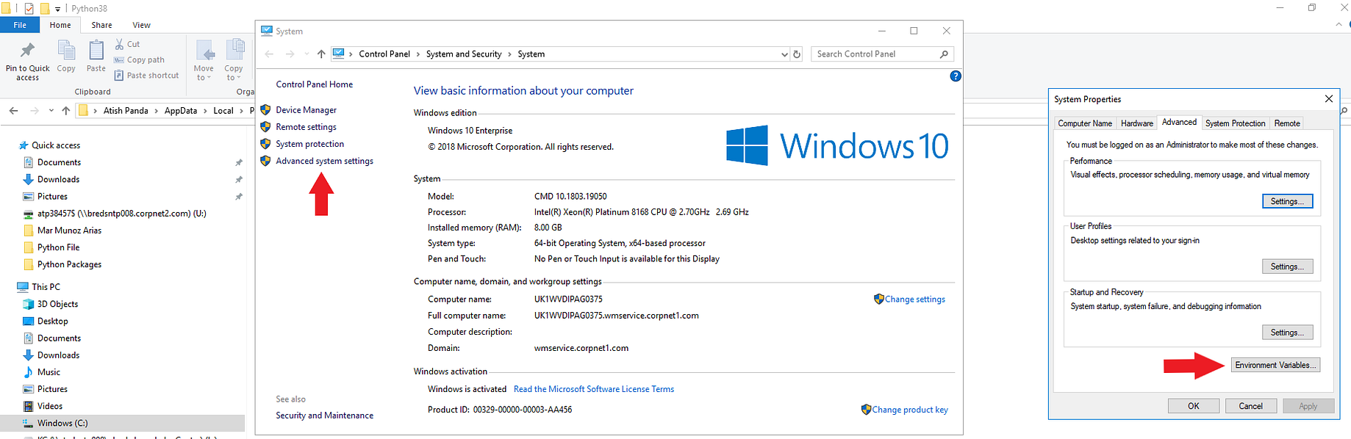
Task: Switch to the Hardware tab
Action: point(1136,123)
